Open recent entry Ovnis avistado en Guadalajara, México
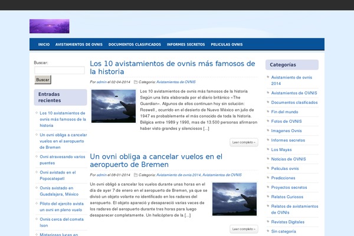The height and width of the screenshot is (236, 354). 59,191
